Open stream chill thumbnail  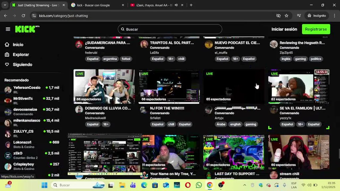coord(299,152)
